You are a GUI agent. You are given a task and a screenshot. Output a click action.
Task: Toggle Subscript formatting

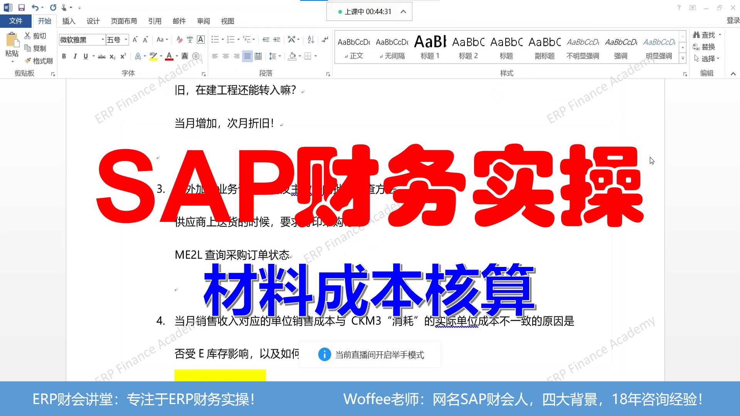113,57
